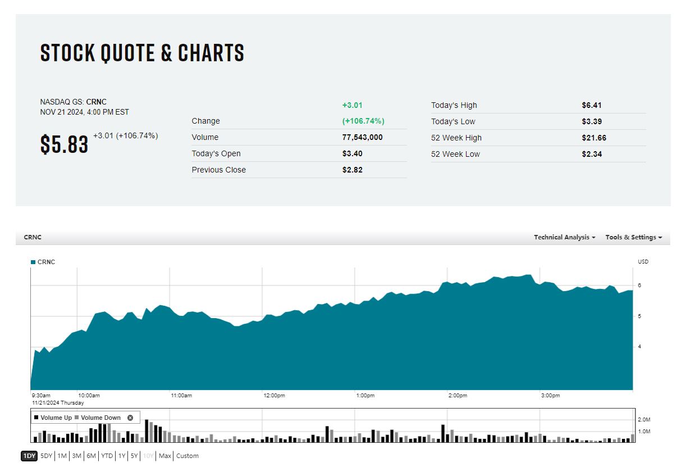Display the 5Y price range

click(134, 456)
